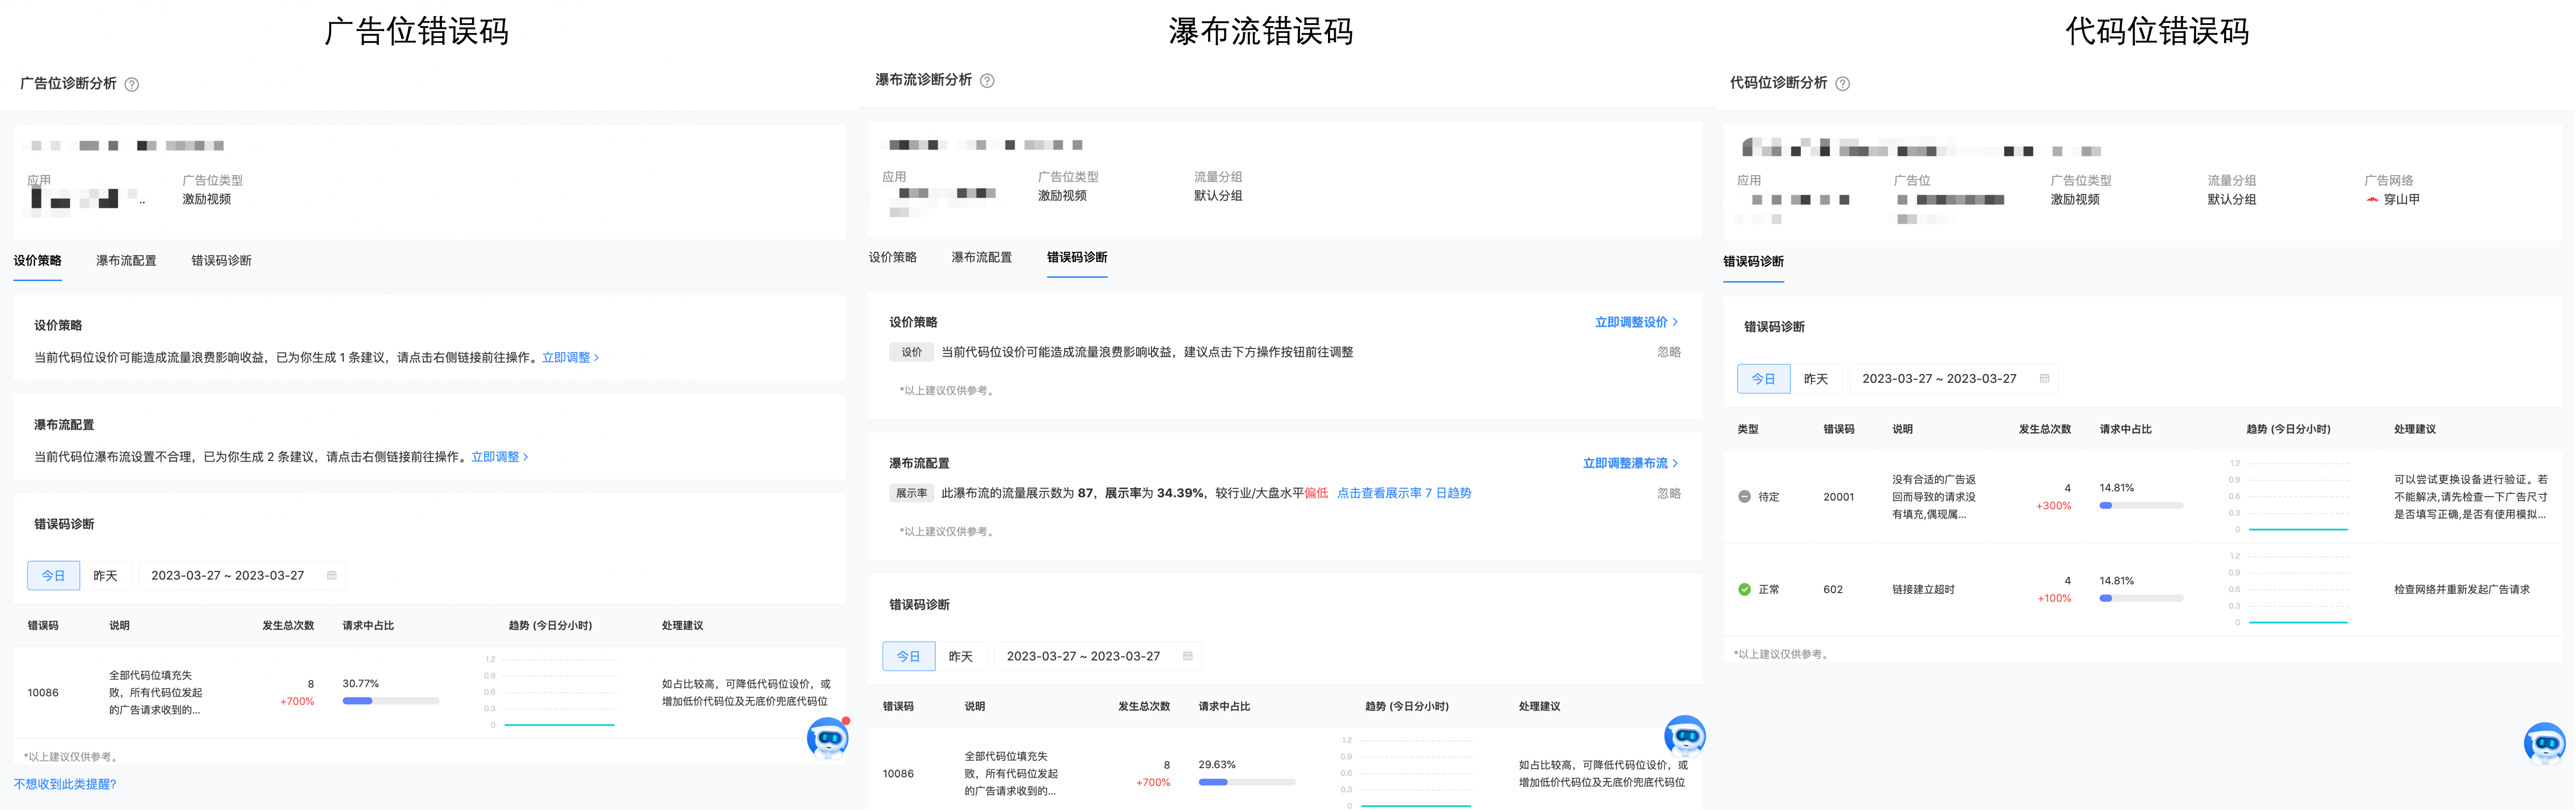Switch to 瀑布流配置 tab in left panel

pyautogui.click(x=126, y=261)
